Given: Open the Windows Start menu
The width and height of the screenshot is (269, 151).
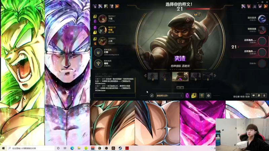Looking at the screenshot, I should tap(3, 148).
